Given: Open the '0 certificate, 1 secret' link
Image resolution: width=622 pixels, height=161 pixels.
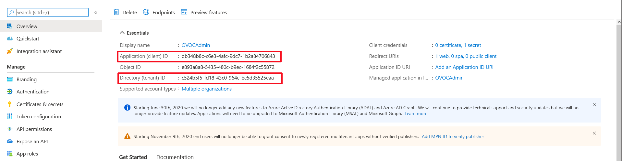Looking at the screenshot, I should tap(458, 45).
